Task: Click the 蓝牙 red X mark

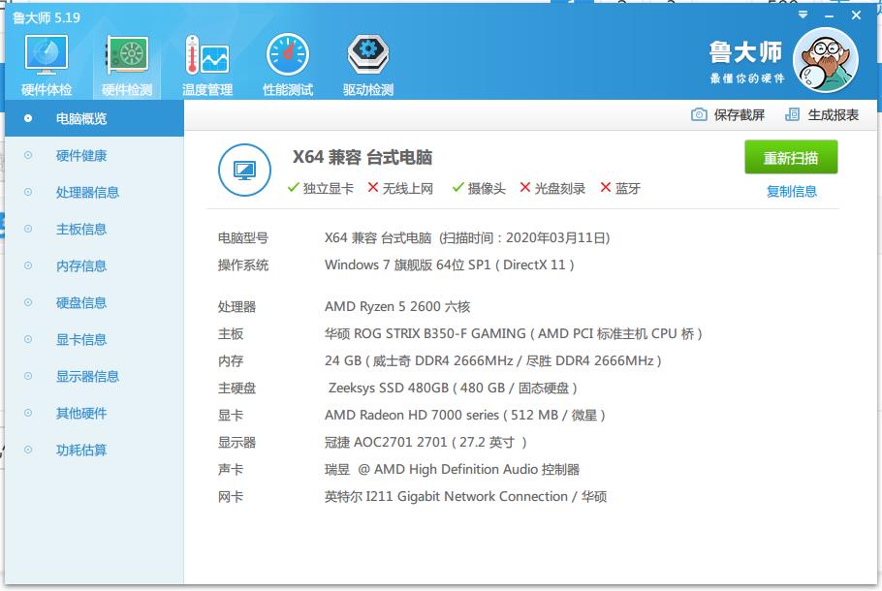Action: click(605, 187)
